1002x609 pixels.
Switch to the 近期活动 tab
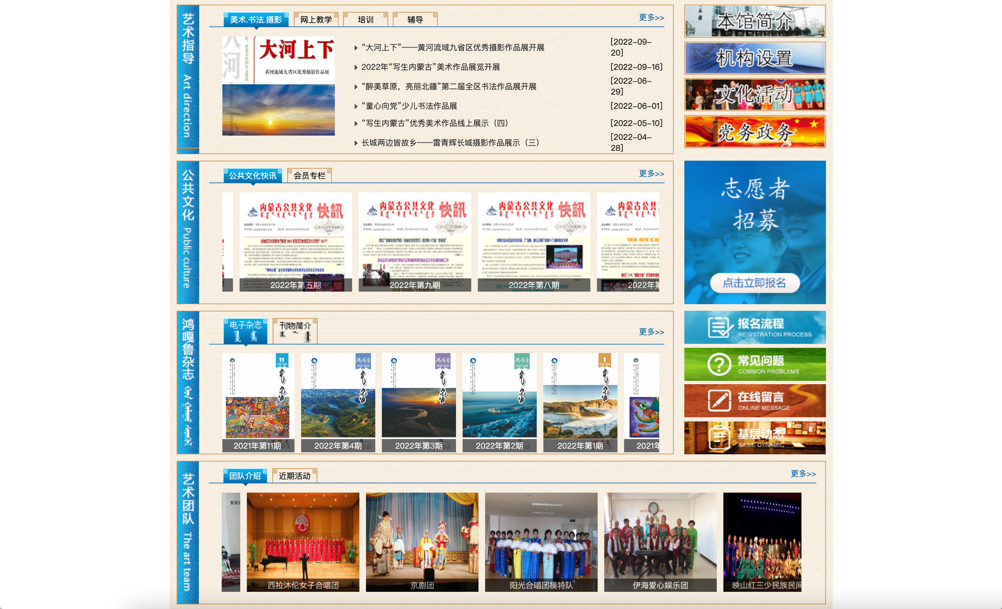click(295, 476)
